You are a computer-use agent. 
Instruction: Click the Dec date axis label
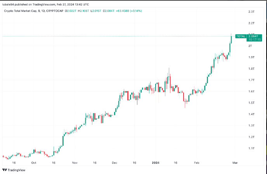tap(114, 163)
